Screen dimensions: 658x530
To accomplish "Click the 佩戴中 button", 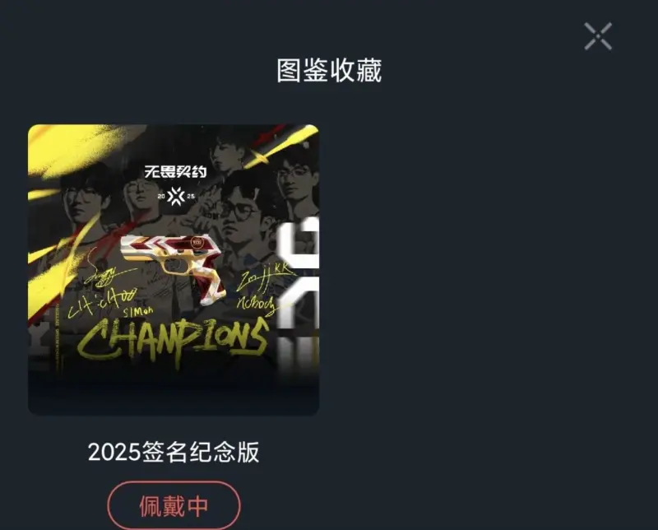I will [x=174, y=505].
